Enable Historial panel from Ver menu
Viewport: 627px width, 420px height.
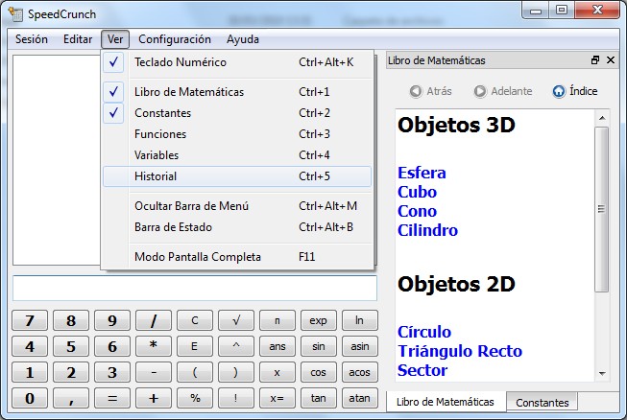point(237,176)
